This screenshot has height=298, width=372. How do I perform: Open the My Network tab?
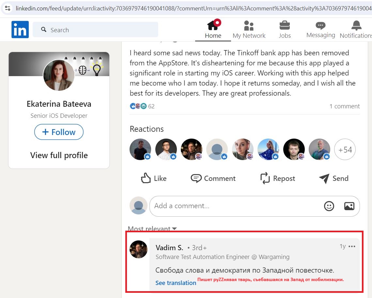click(249, 29)
